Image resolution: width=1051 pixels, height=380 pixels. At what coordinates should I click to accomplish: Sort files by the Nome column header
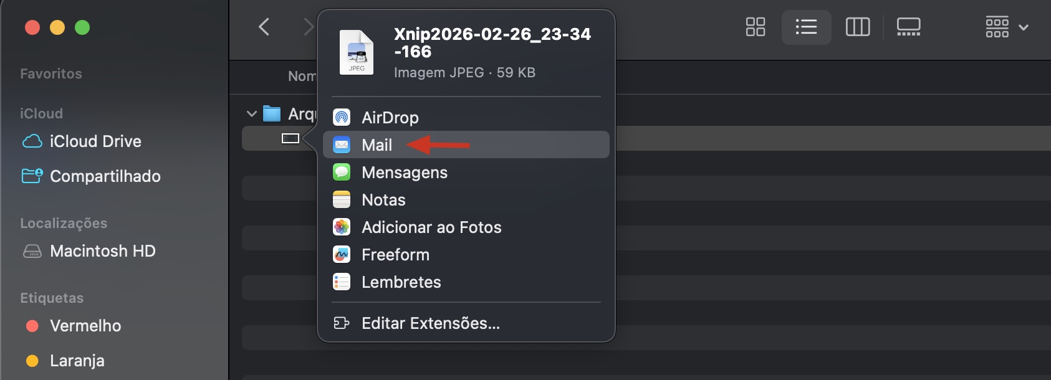pyautogui.click(x=302, y=75)
